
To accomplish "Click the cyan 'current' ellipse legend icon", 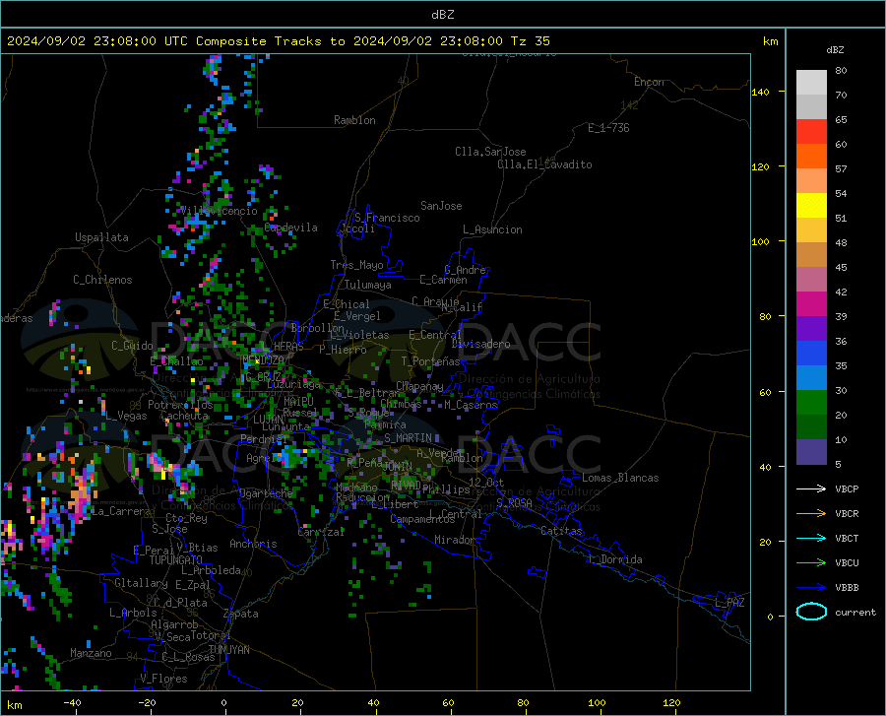I will [811, 612].
